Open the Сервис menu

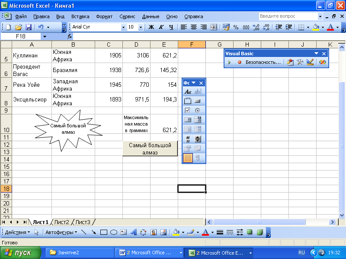(x=127, y=16)
